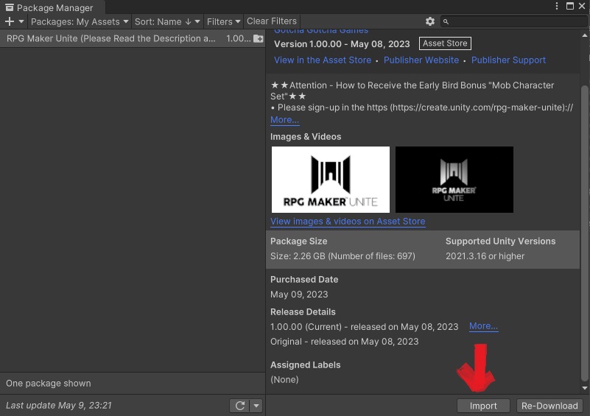Click the details scrollbar down arrow

[x=585, y=388]
